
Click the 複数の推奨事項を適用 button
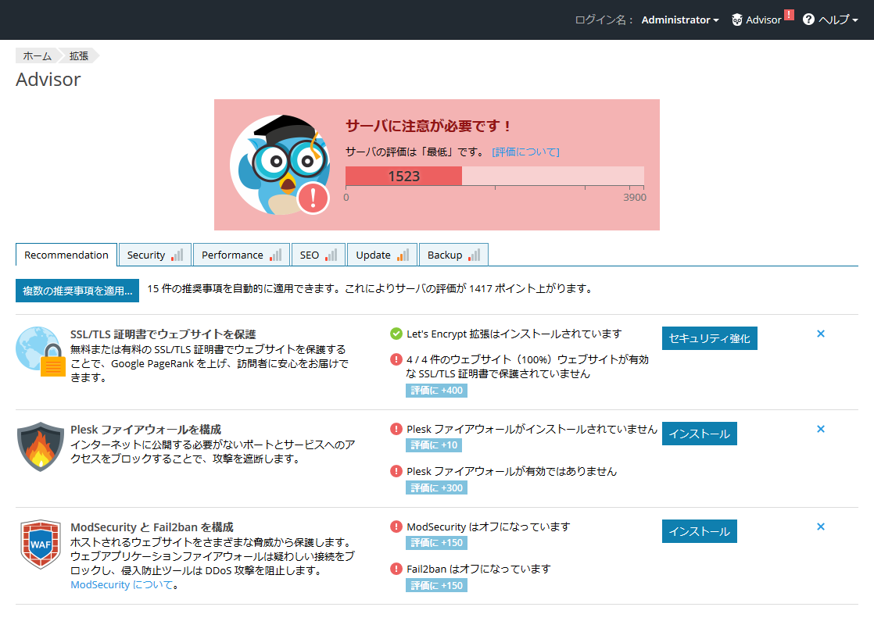pos(77,291)
